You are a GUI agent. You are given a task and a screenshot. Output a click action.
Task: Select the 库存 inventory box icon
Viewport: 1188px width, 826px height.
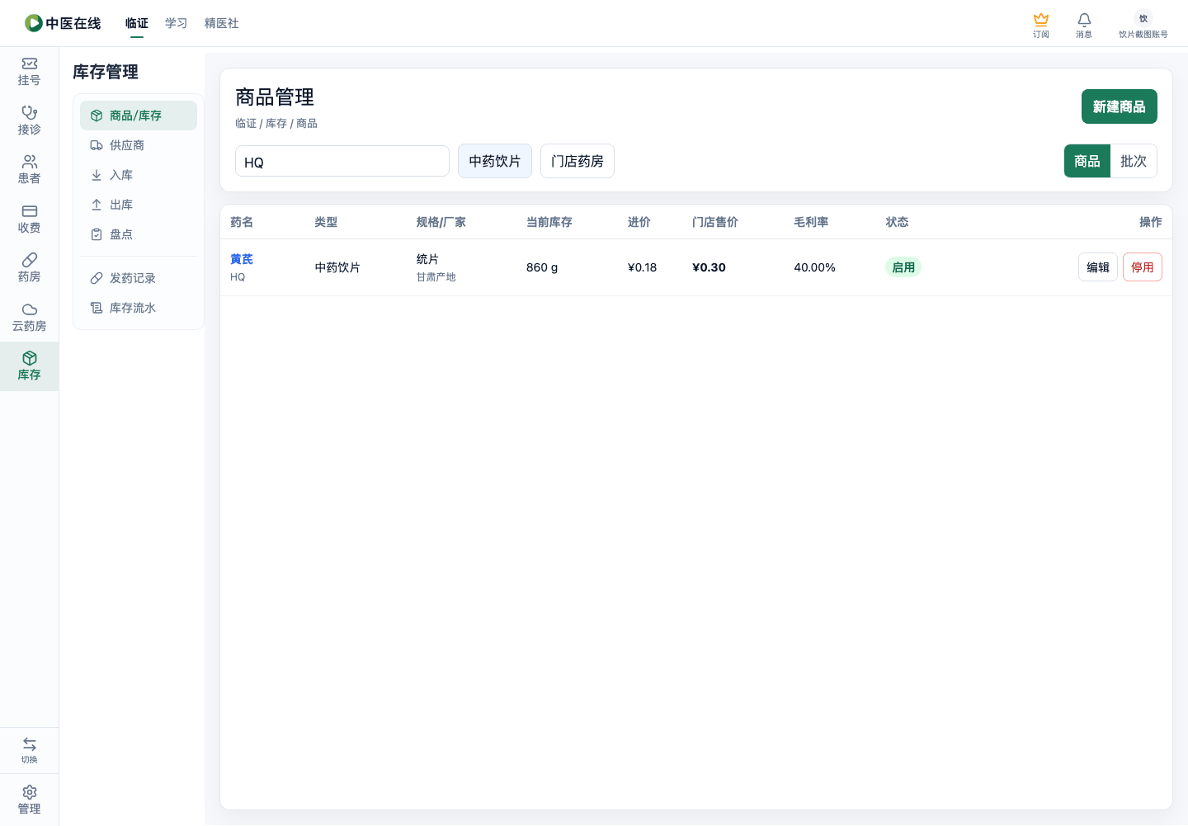point(30,358)
